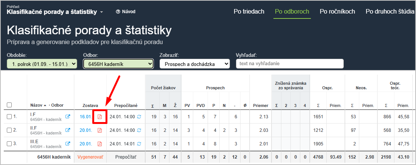Expand the Odbor selection dropdown

tap(118, 64)
